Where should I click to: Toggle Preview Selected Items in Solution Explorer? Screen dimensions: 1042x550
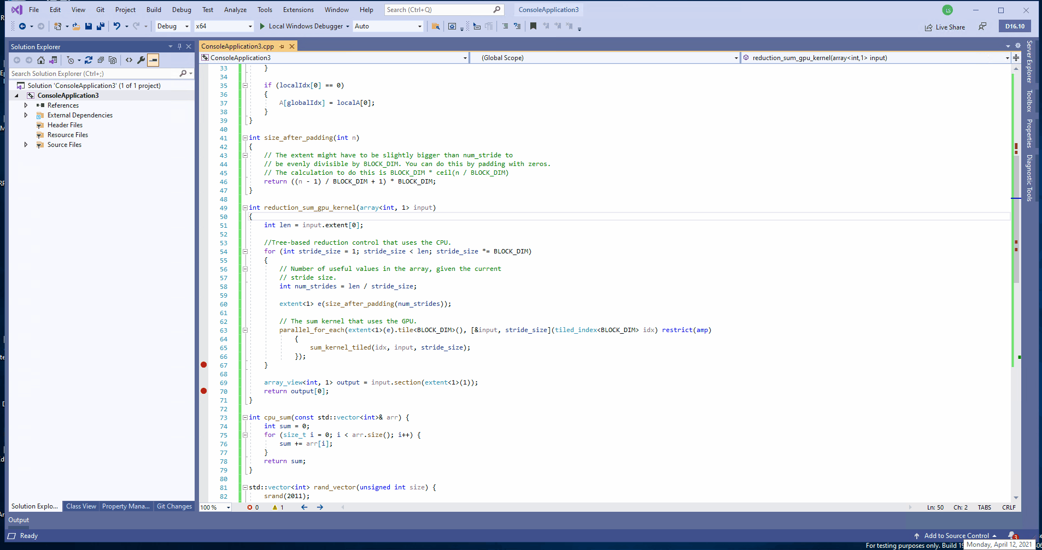click(x=154, y=60)
